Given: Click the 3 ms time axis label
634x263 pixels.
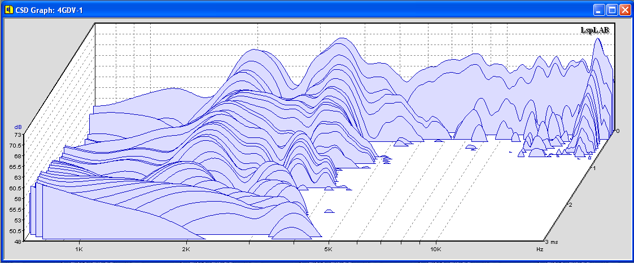Looking at the screenshot, I should (552, 242).
